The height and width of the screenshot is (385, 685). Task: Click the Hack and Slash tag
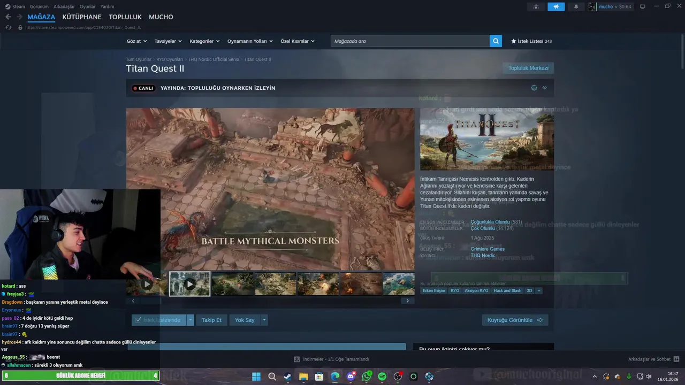(507, 291)
